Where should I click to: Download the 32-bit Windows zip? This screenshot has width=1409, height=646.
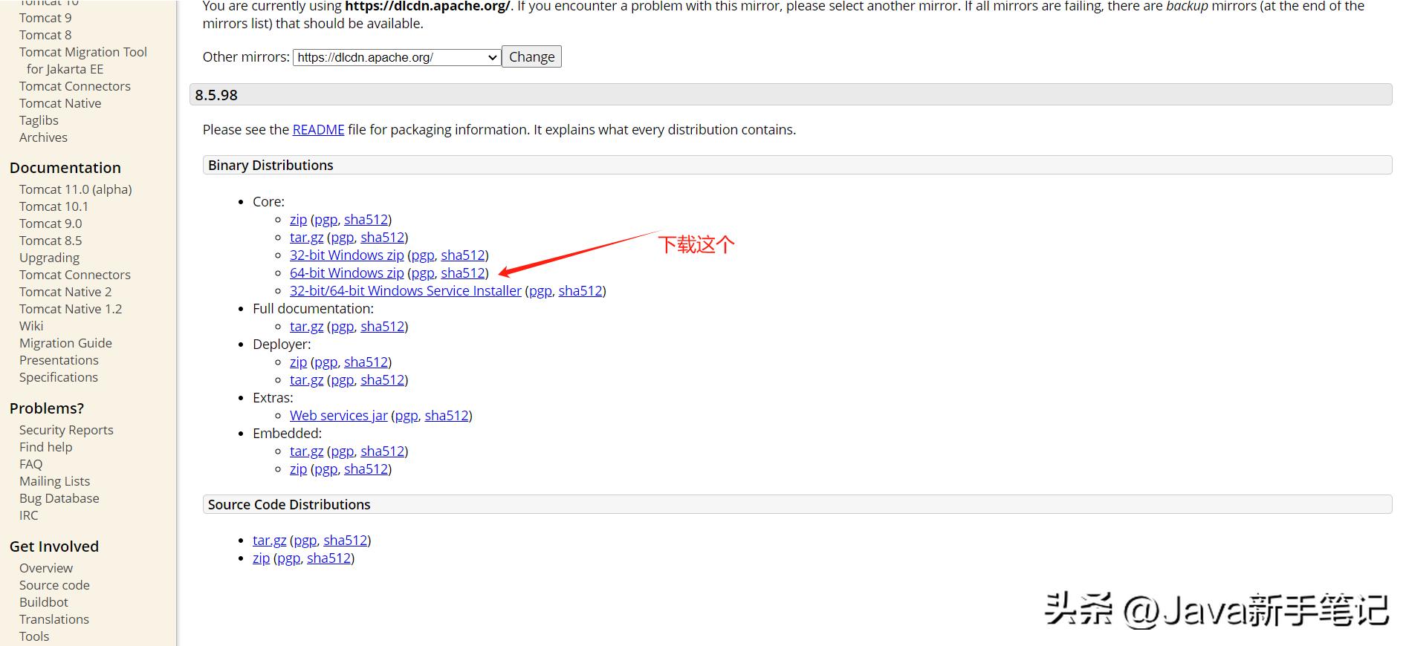click(347, 255)
